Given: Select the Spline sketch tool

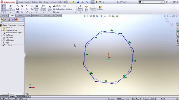Looking at the screenshot, I should point(27,6).
